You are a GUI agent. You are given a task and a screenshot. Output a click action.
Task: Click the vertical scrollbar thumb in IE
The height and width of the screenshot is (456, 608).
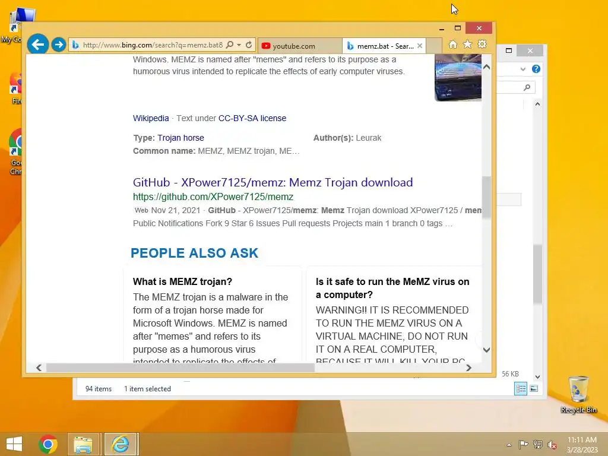[x=487, y=198]
